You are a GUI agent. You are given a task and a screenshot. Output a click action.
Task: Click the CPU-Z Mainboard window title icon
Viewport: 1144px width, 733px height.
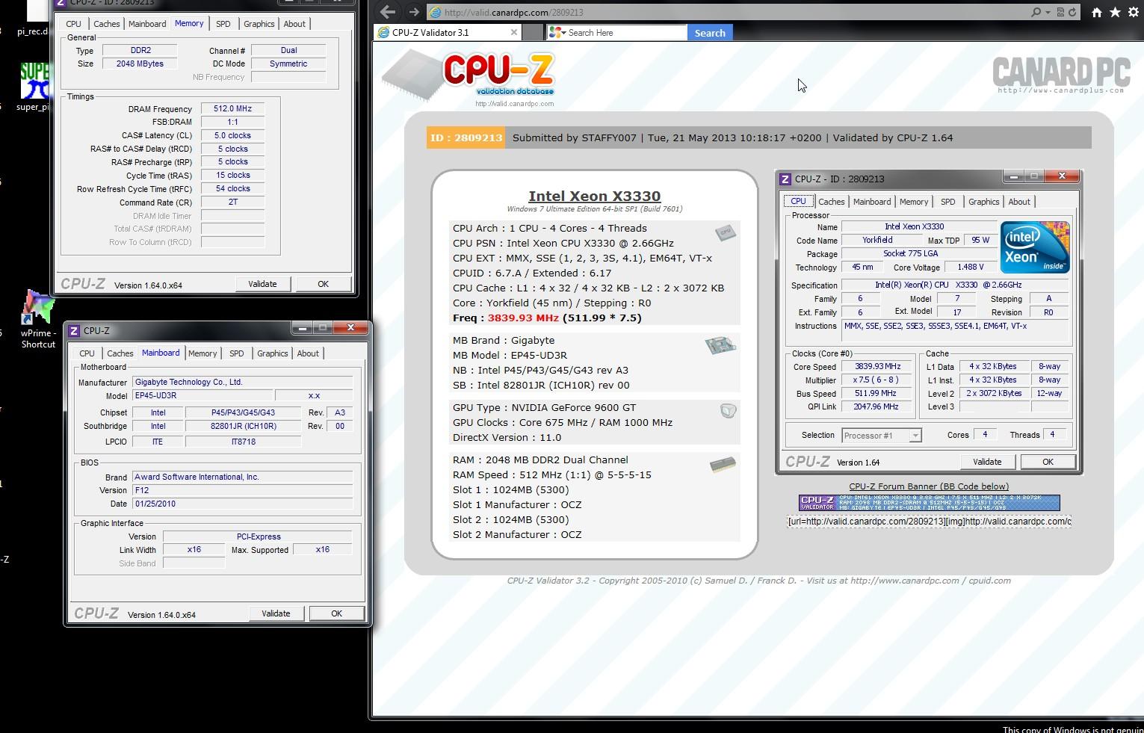click(x=75, y=330)
